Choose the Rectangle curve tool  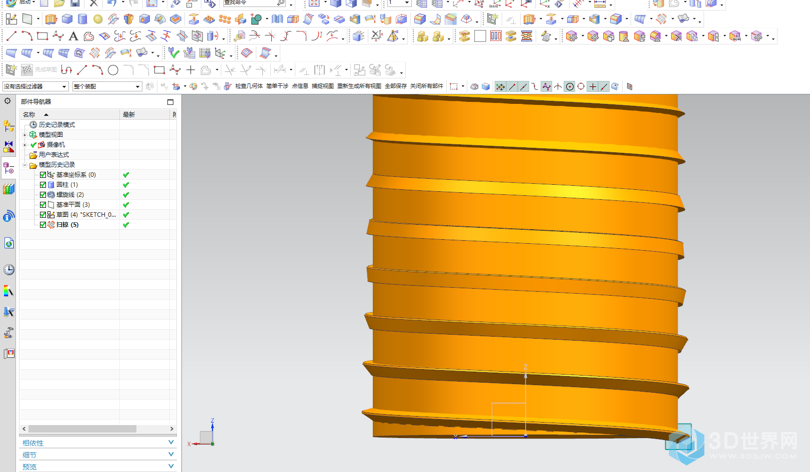pos(42,36)
